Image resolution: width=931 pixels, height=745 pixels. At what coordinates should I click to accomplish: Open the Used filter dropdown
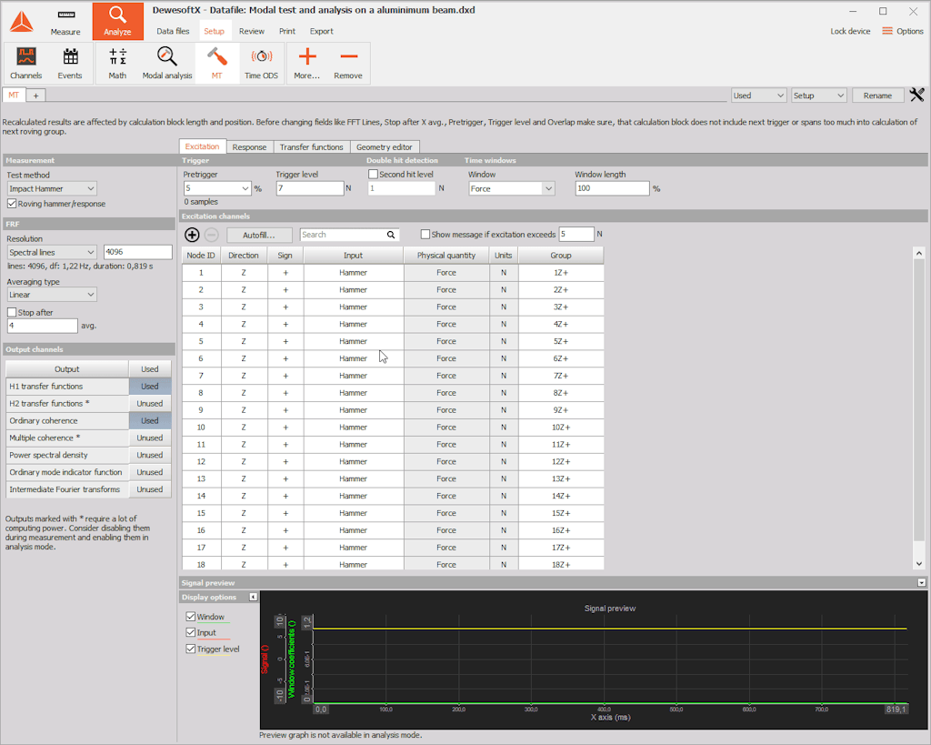tap(759, 95)
